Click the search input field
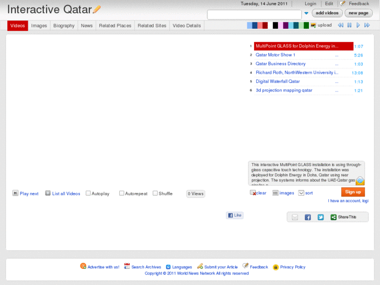The width and height of the screenshot is (380, 285). [254, 15]
